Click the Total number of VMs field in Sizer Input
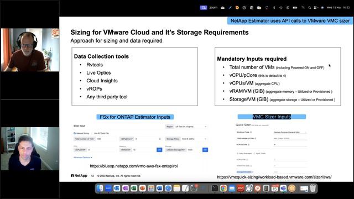 [95, 139]
